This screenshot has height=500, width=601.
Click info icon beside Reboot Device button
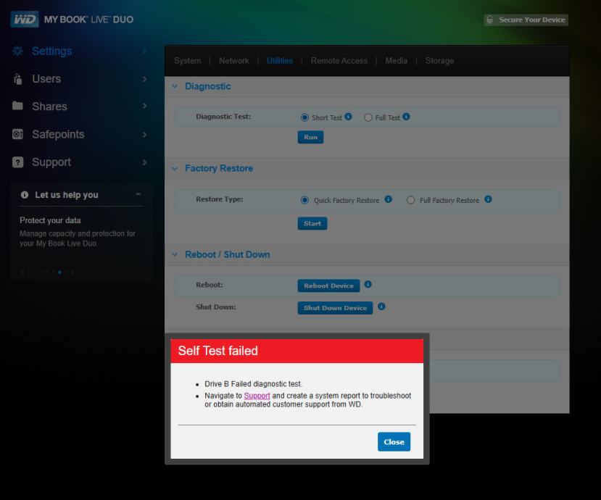[368, 284]
